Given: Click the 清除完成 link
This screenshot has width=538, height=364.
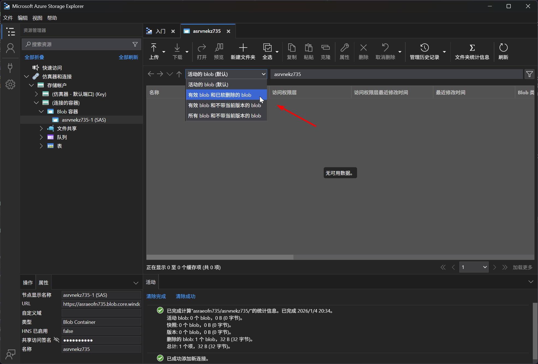Looking at the screenshot, I should coord(156,296).
